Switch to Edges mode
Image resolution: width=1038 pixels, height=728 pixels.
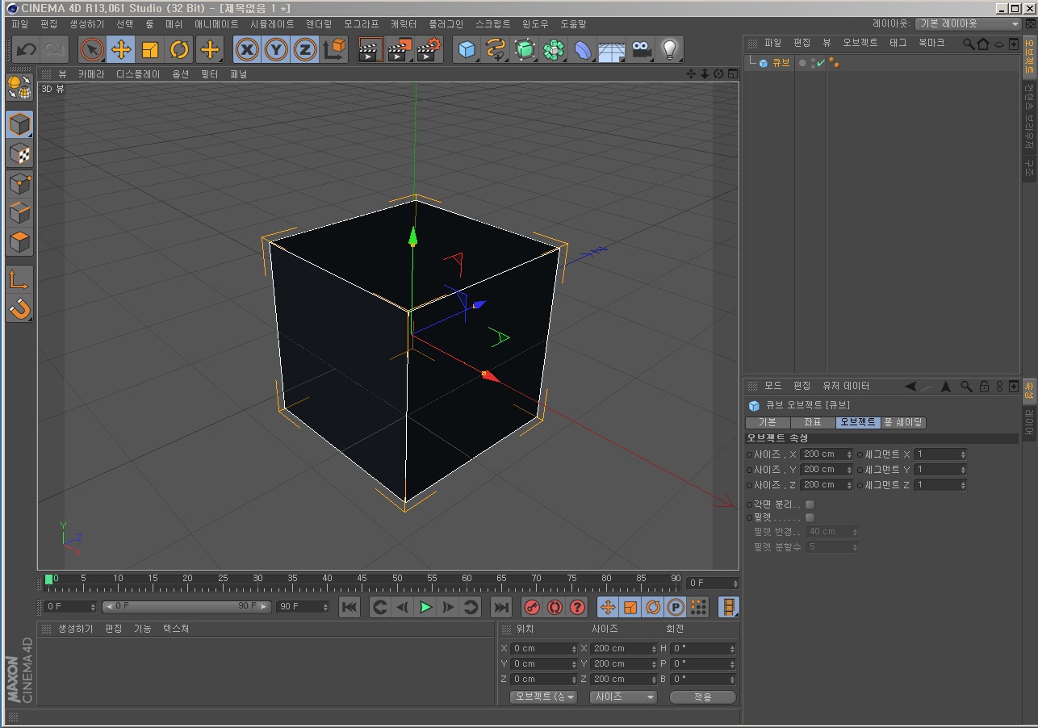click(x=19, y=212)
